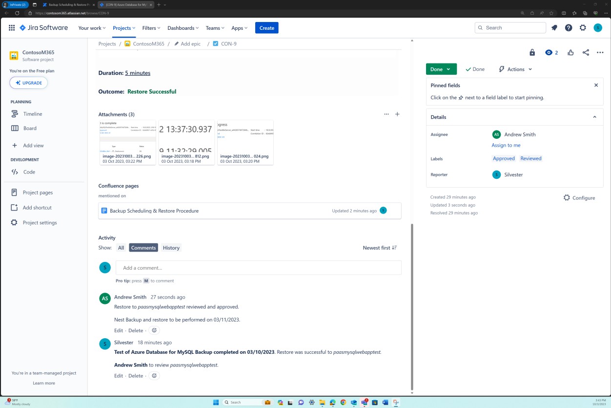Screen dimensions: 611x408
Task: Open the Windows Start button on the taskbar
Action: (215, 402)
